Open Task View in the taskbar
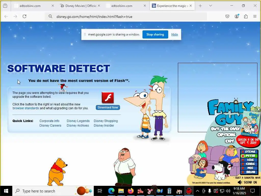The height and width of the screenshot is (196, 261). [x=100, y=191]
